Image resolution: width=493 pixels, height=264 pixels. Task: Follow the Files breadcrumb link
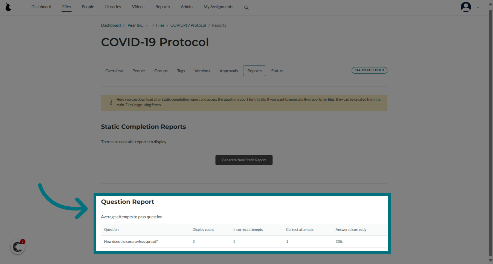[160, 25]
